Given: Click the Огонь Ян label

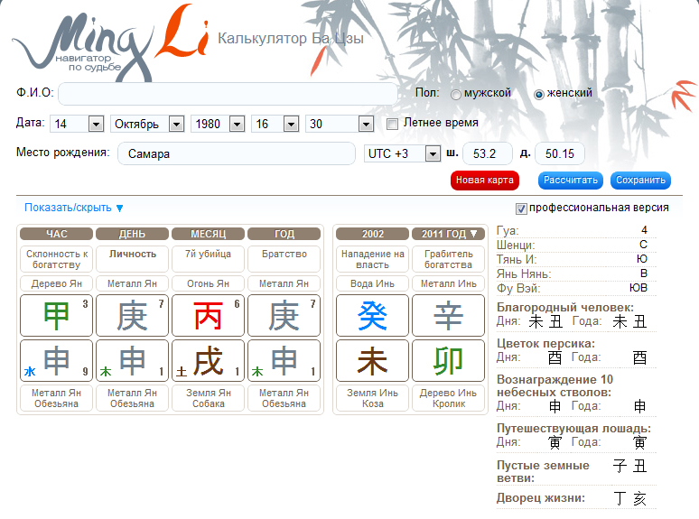Looking at the screenshot, I should click(x=208, y=283).
